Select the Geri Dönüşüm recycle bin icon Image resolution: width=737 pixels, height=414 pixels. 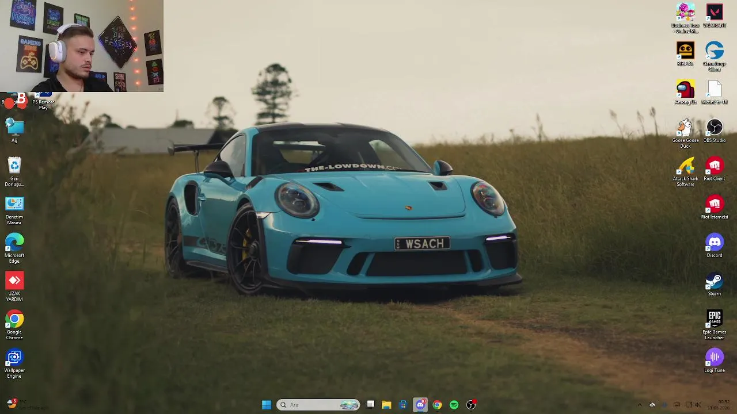(x=14, y=171)
